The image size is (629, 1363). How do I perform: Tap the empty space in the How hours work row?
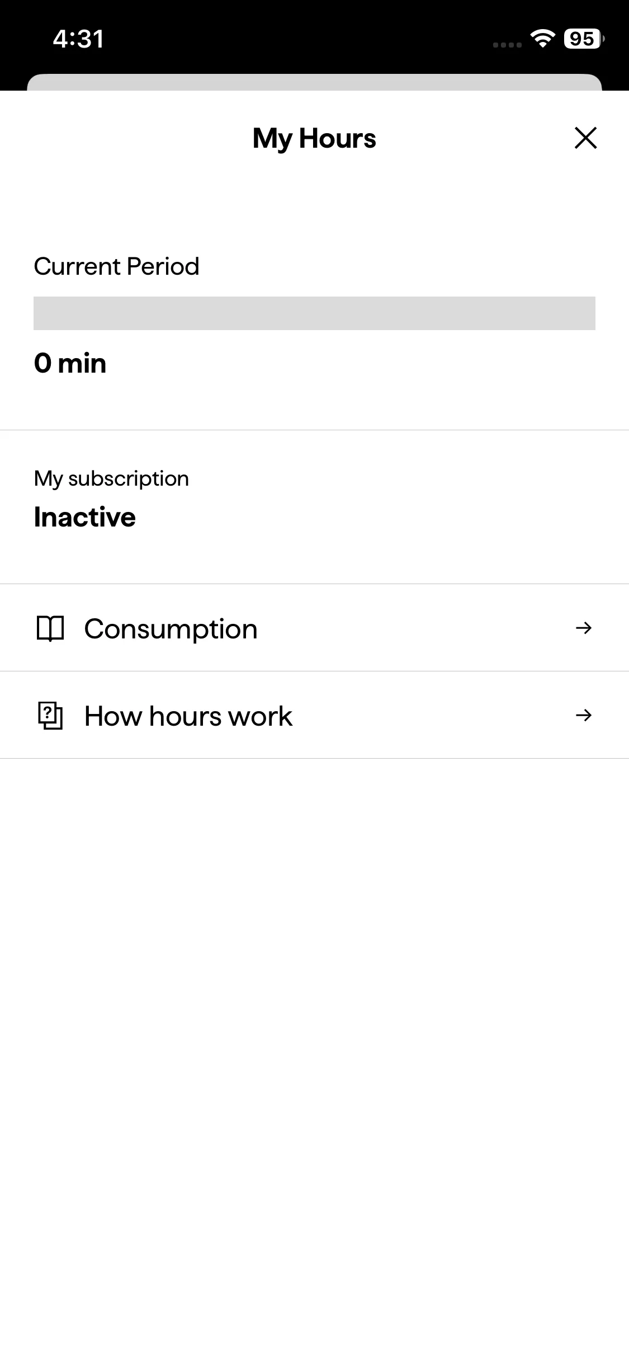(x=431, y=716)
